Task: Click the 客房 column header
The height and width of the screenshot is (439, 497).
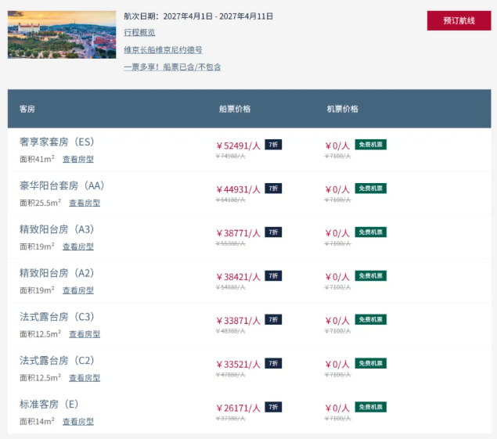Action: click(x=27, y=109)
